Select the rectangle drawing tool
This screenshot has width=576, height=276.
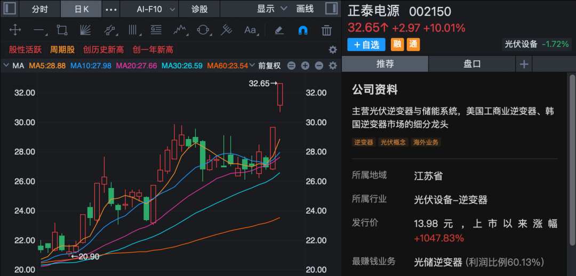click(62, 30)
